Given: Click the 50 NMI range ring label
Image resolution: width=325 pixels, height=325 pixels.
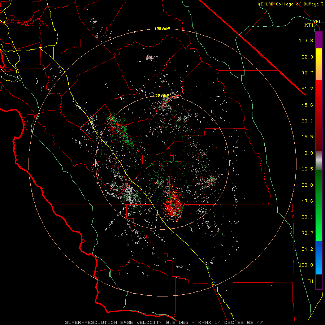Looking at the screenshot, I should pyautogui.click(x=162, y=96).
